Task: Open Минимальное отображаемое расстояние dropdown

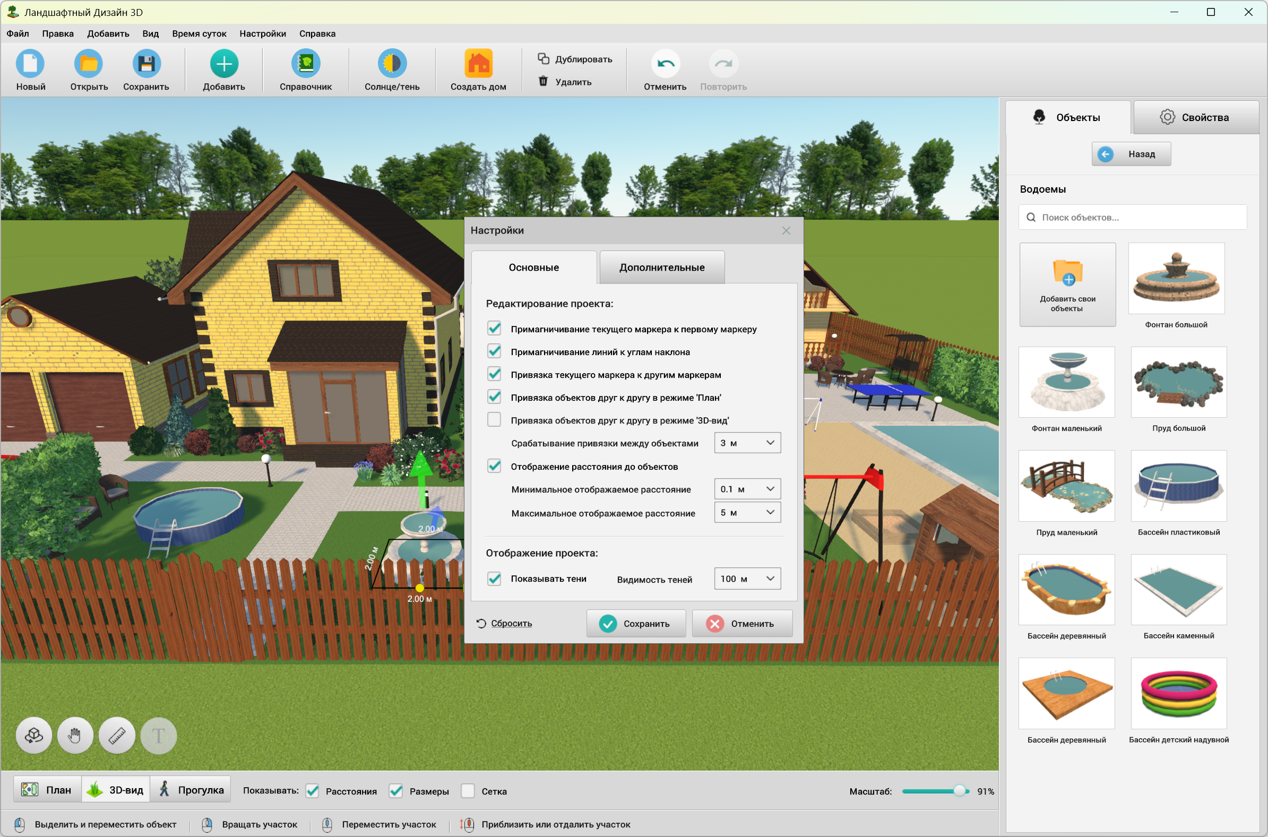Action: tap(747, 489)
